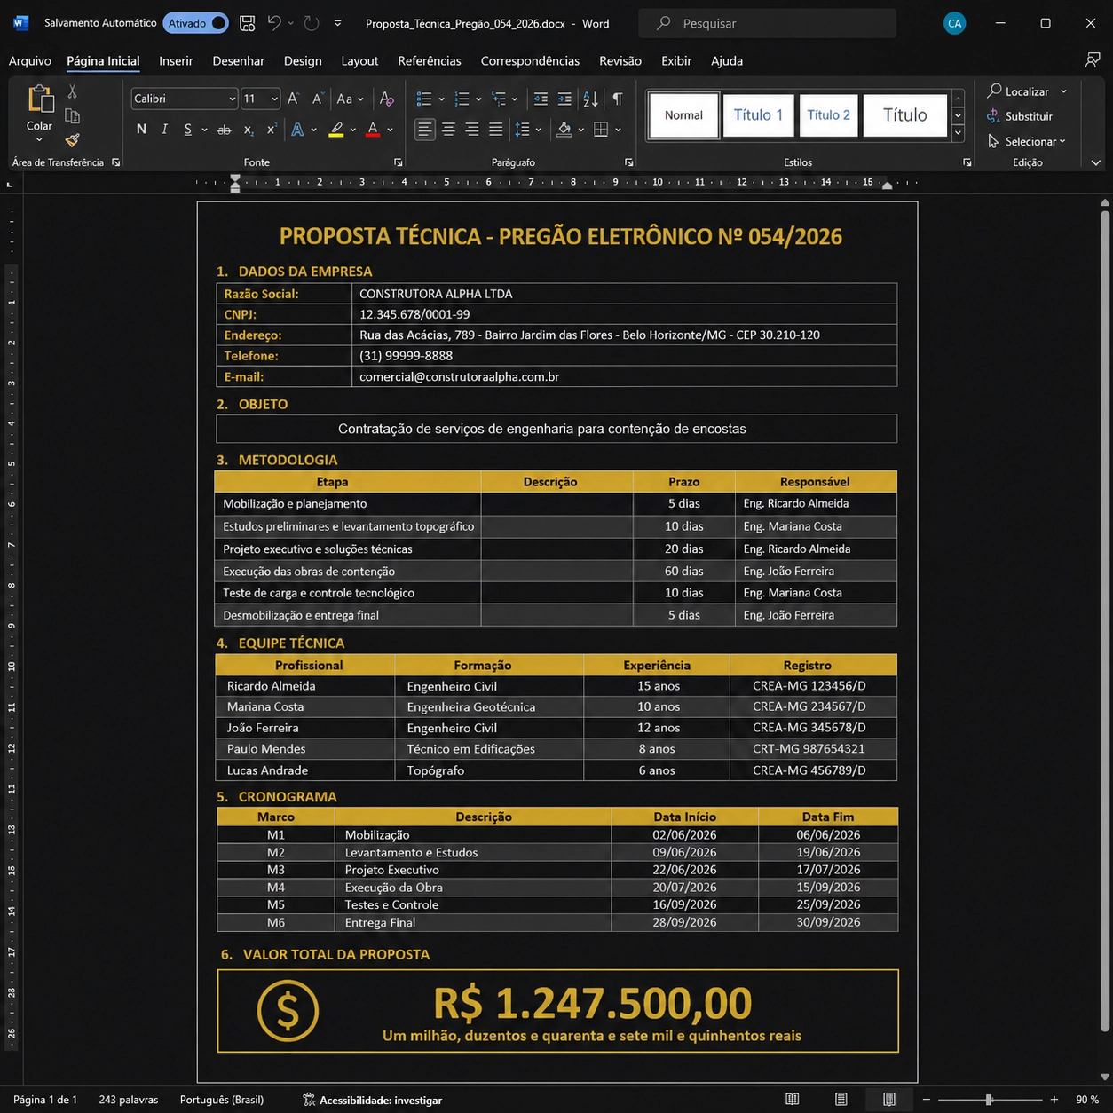Image resolution: width=1113 pixels, height=1113 pixels.
Task: Show paragraph marks with pilcrow icon
Action: [x=617, y=99]
